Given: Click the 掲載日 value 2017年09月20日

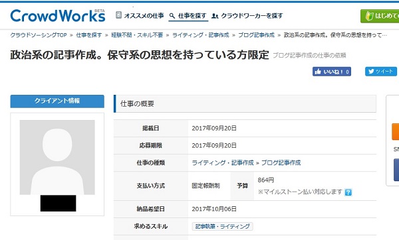Looking at the screenshot, I should 214,128.
